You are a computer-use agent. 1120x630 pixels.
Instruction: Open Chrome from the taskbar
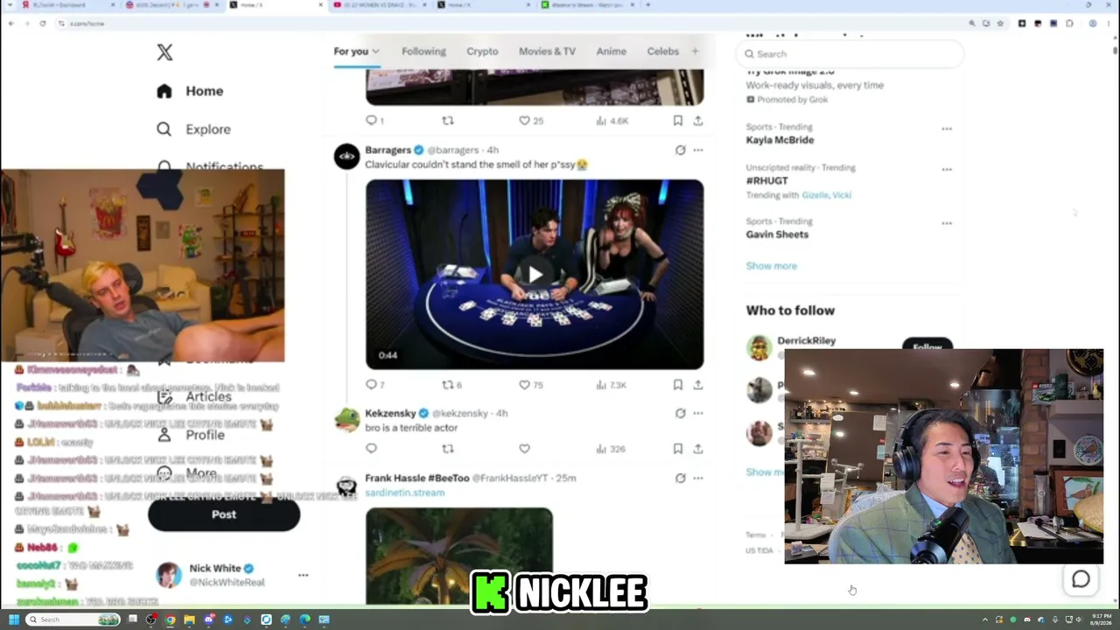coord(171,619)
